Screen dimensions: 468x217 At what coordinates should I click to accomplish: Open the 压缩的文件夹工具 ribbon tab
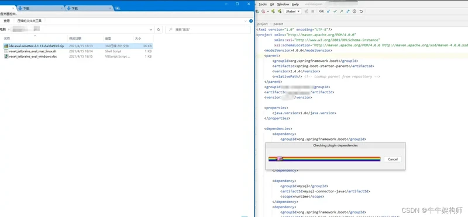(x=29, y=21)
